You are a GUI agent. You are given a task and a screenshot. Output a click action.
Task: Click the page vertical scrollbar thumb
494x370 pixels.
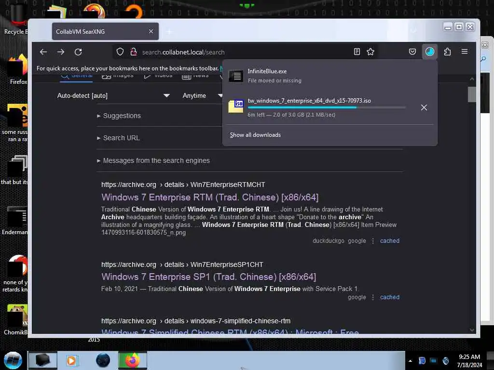(472, 94)
